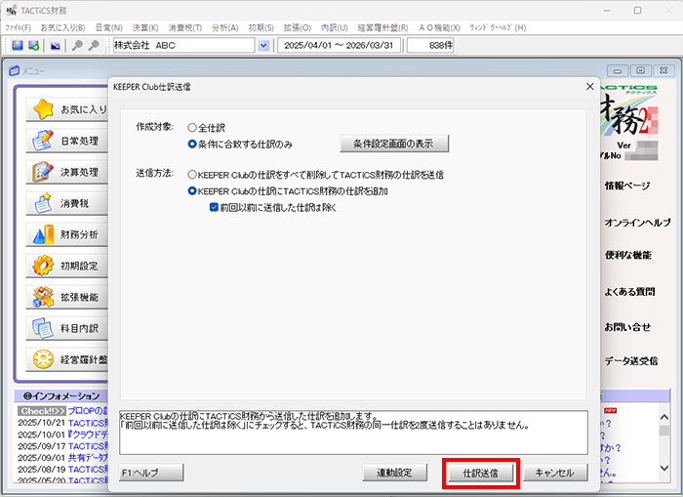Screen dimensions: 683x497
Task: Choose delete-all-and-send KEEPER Club radio option
Action: pyautogui.click(x=192, y=174)
